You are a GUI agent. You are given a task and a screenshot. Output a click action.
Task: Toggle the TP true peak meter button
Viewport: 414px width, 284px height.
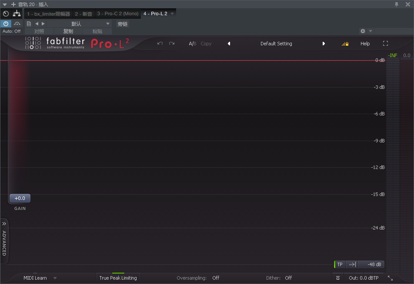coord(340,264)
